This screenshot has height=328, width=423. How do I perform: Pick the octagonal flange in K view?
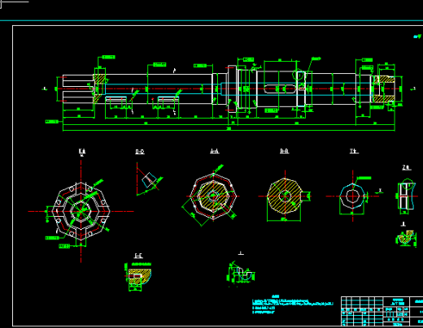(x=81, y=211)
